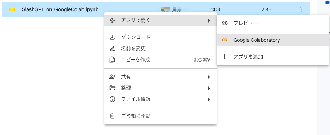
Task: Expand the 整理 submenu arrow
Action: [209, 88]
